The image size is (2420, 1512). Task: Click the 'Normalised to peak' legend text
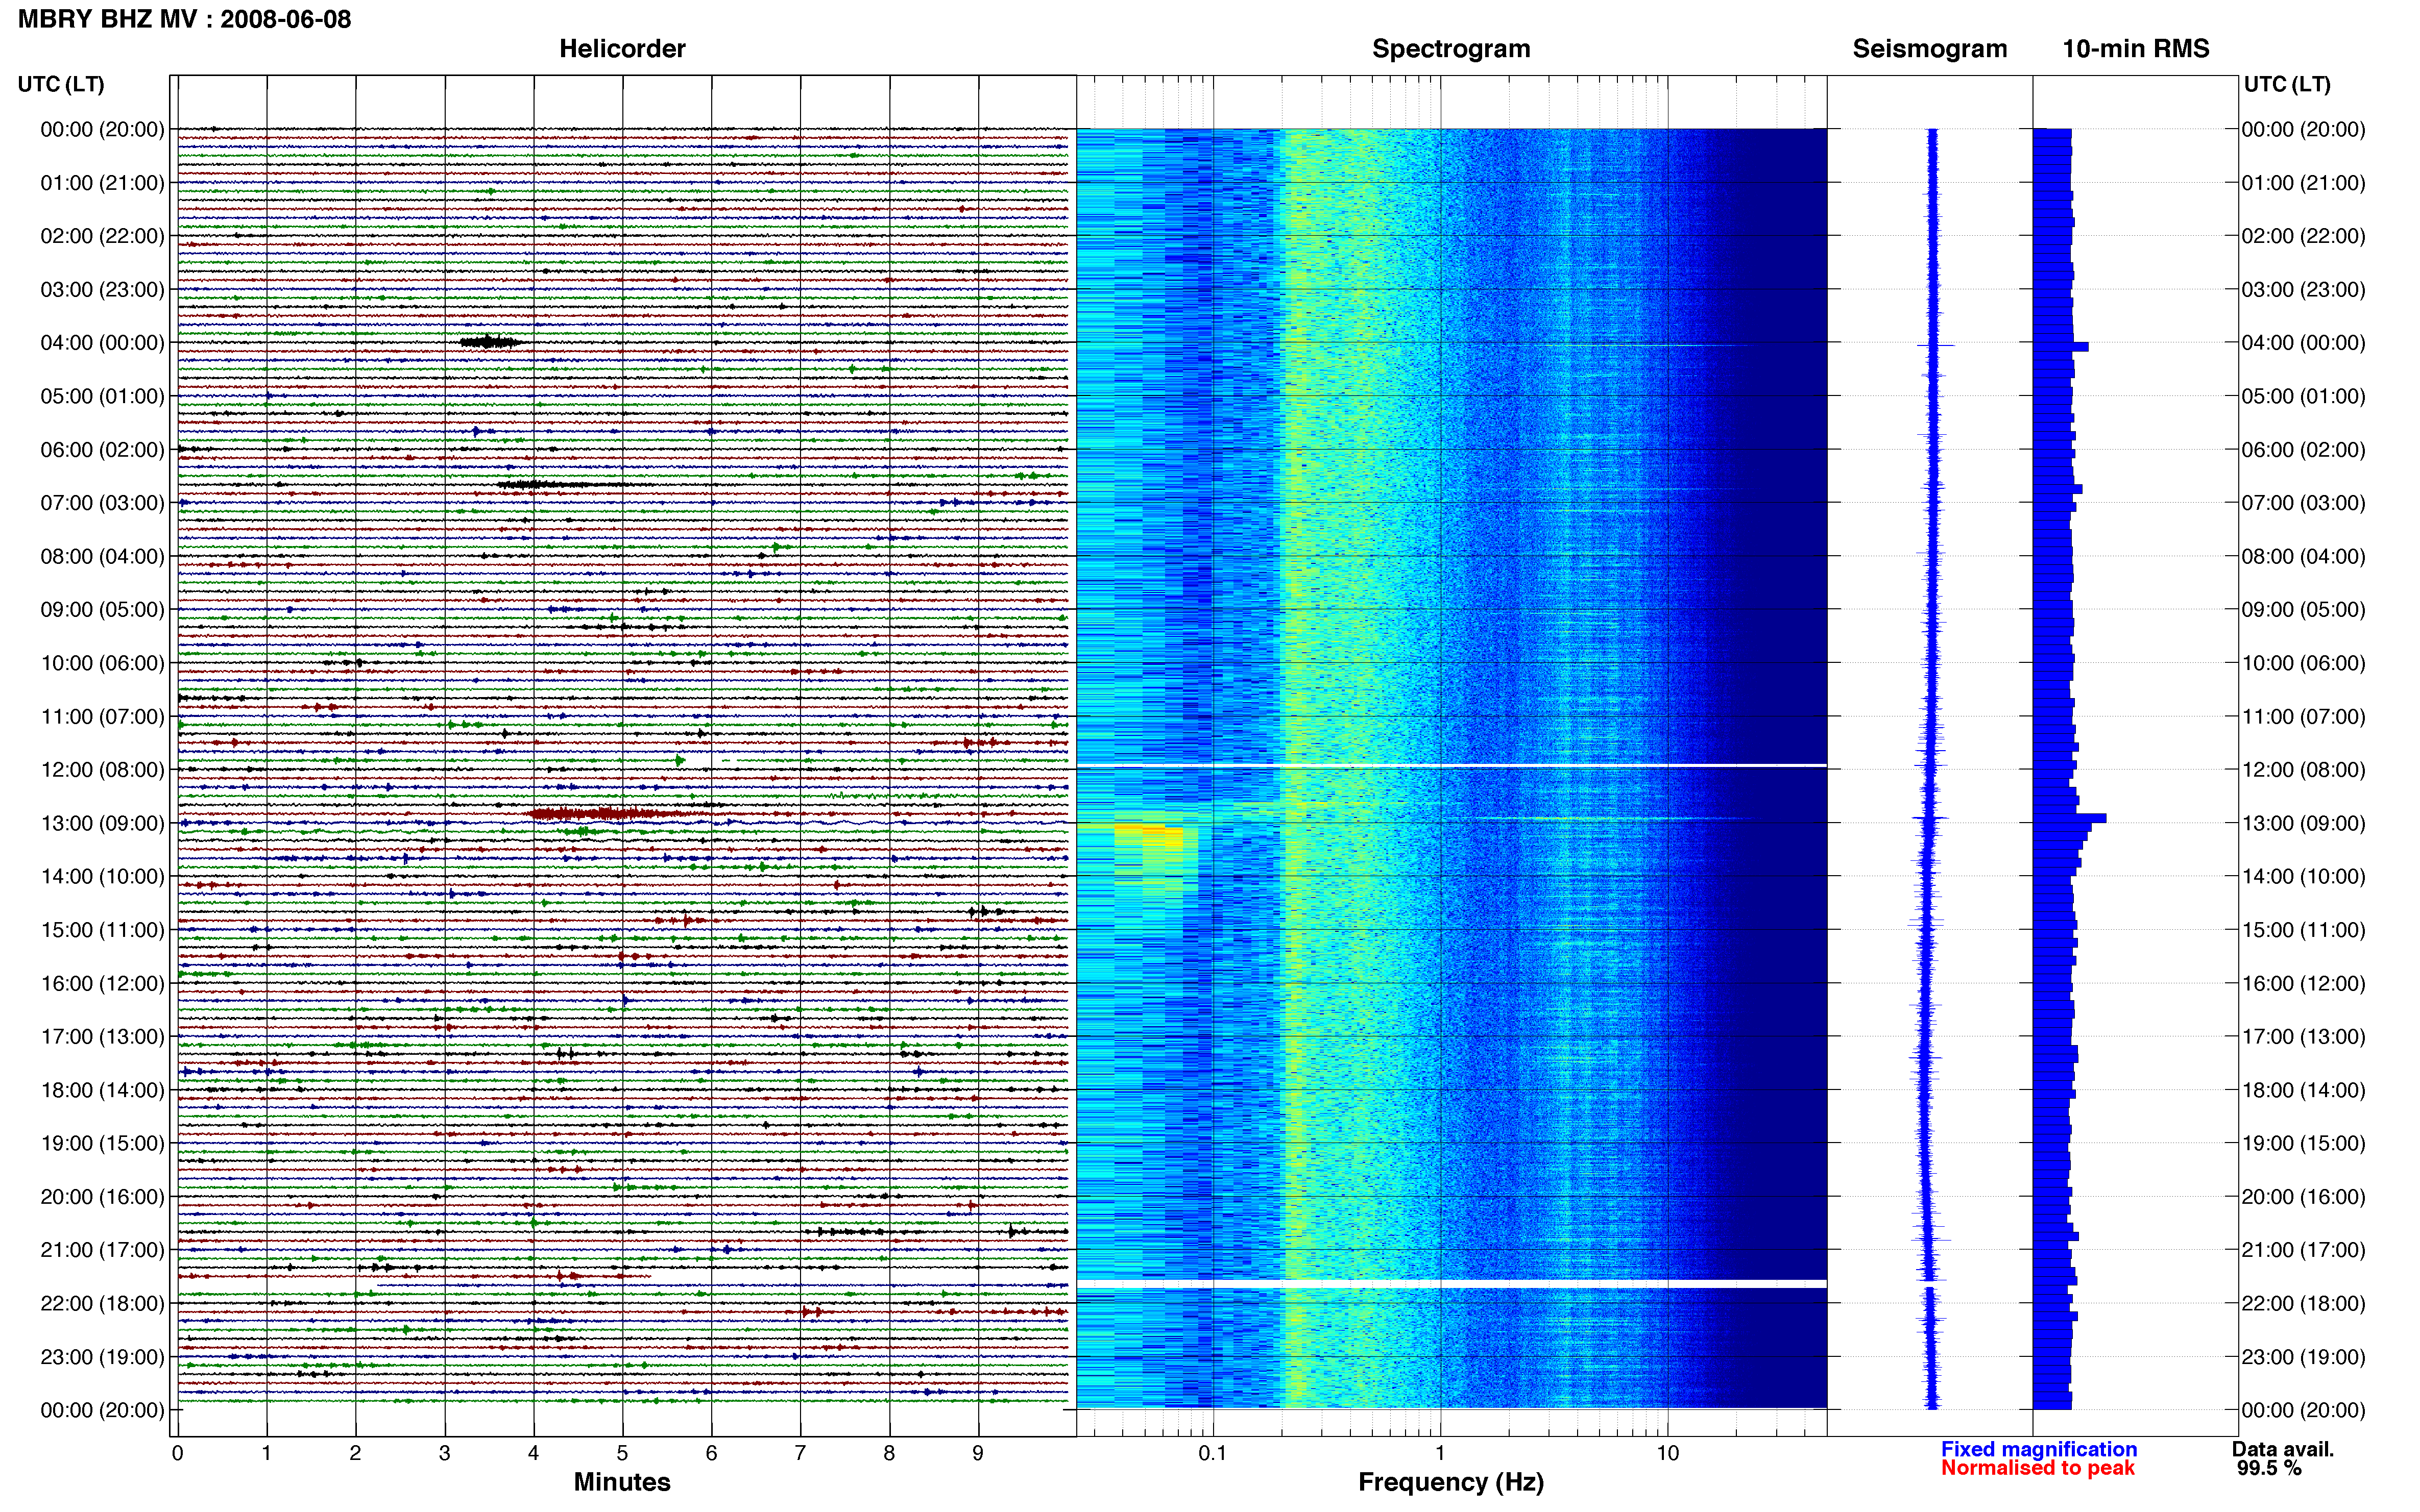[x=2038, y=1468]
